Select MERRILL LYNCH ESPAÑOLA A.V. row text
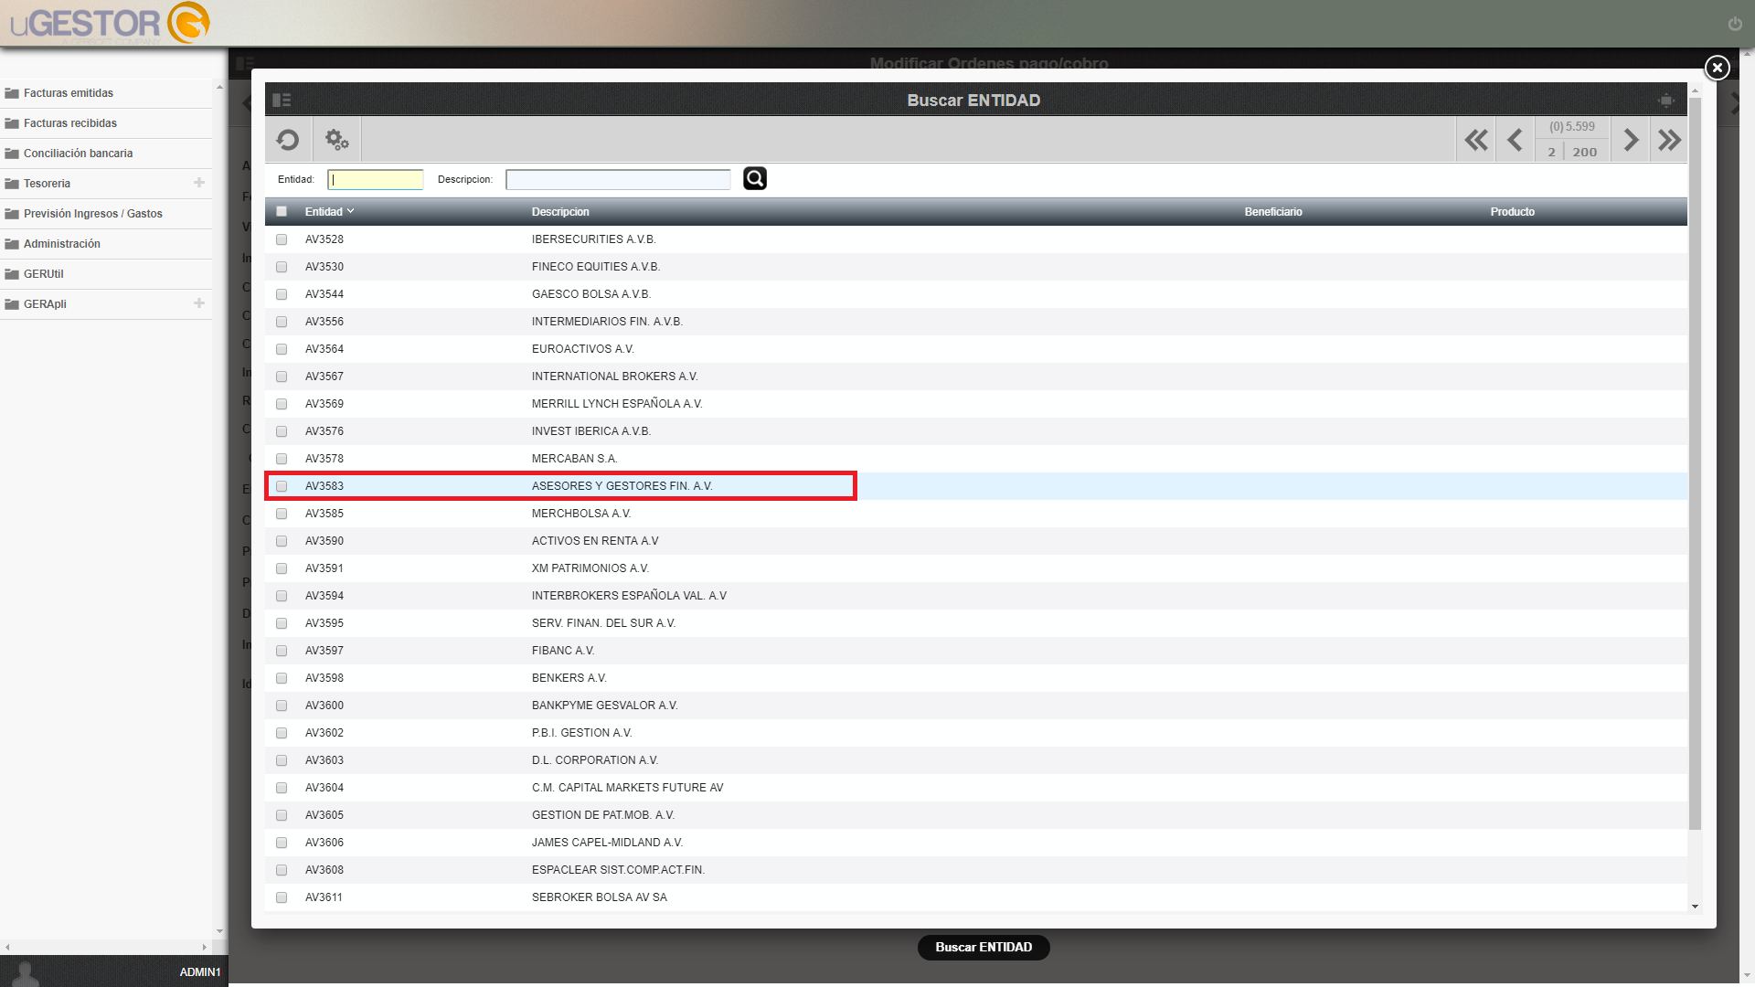The width and height of the screenshot is (1755, 987). pos(617,404)
